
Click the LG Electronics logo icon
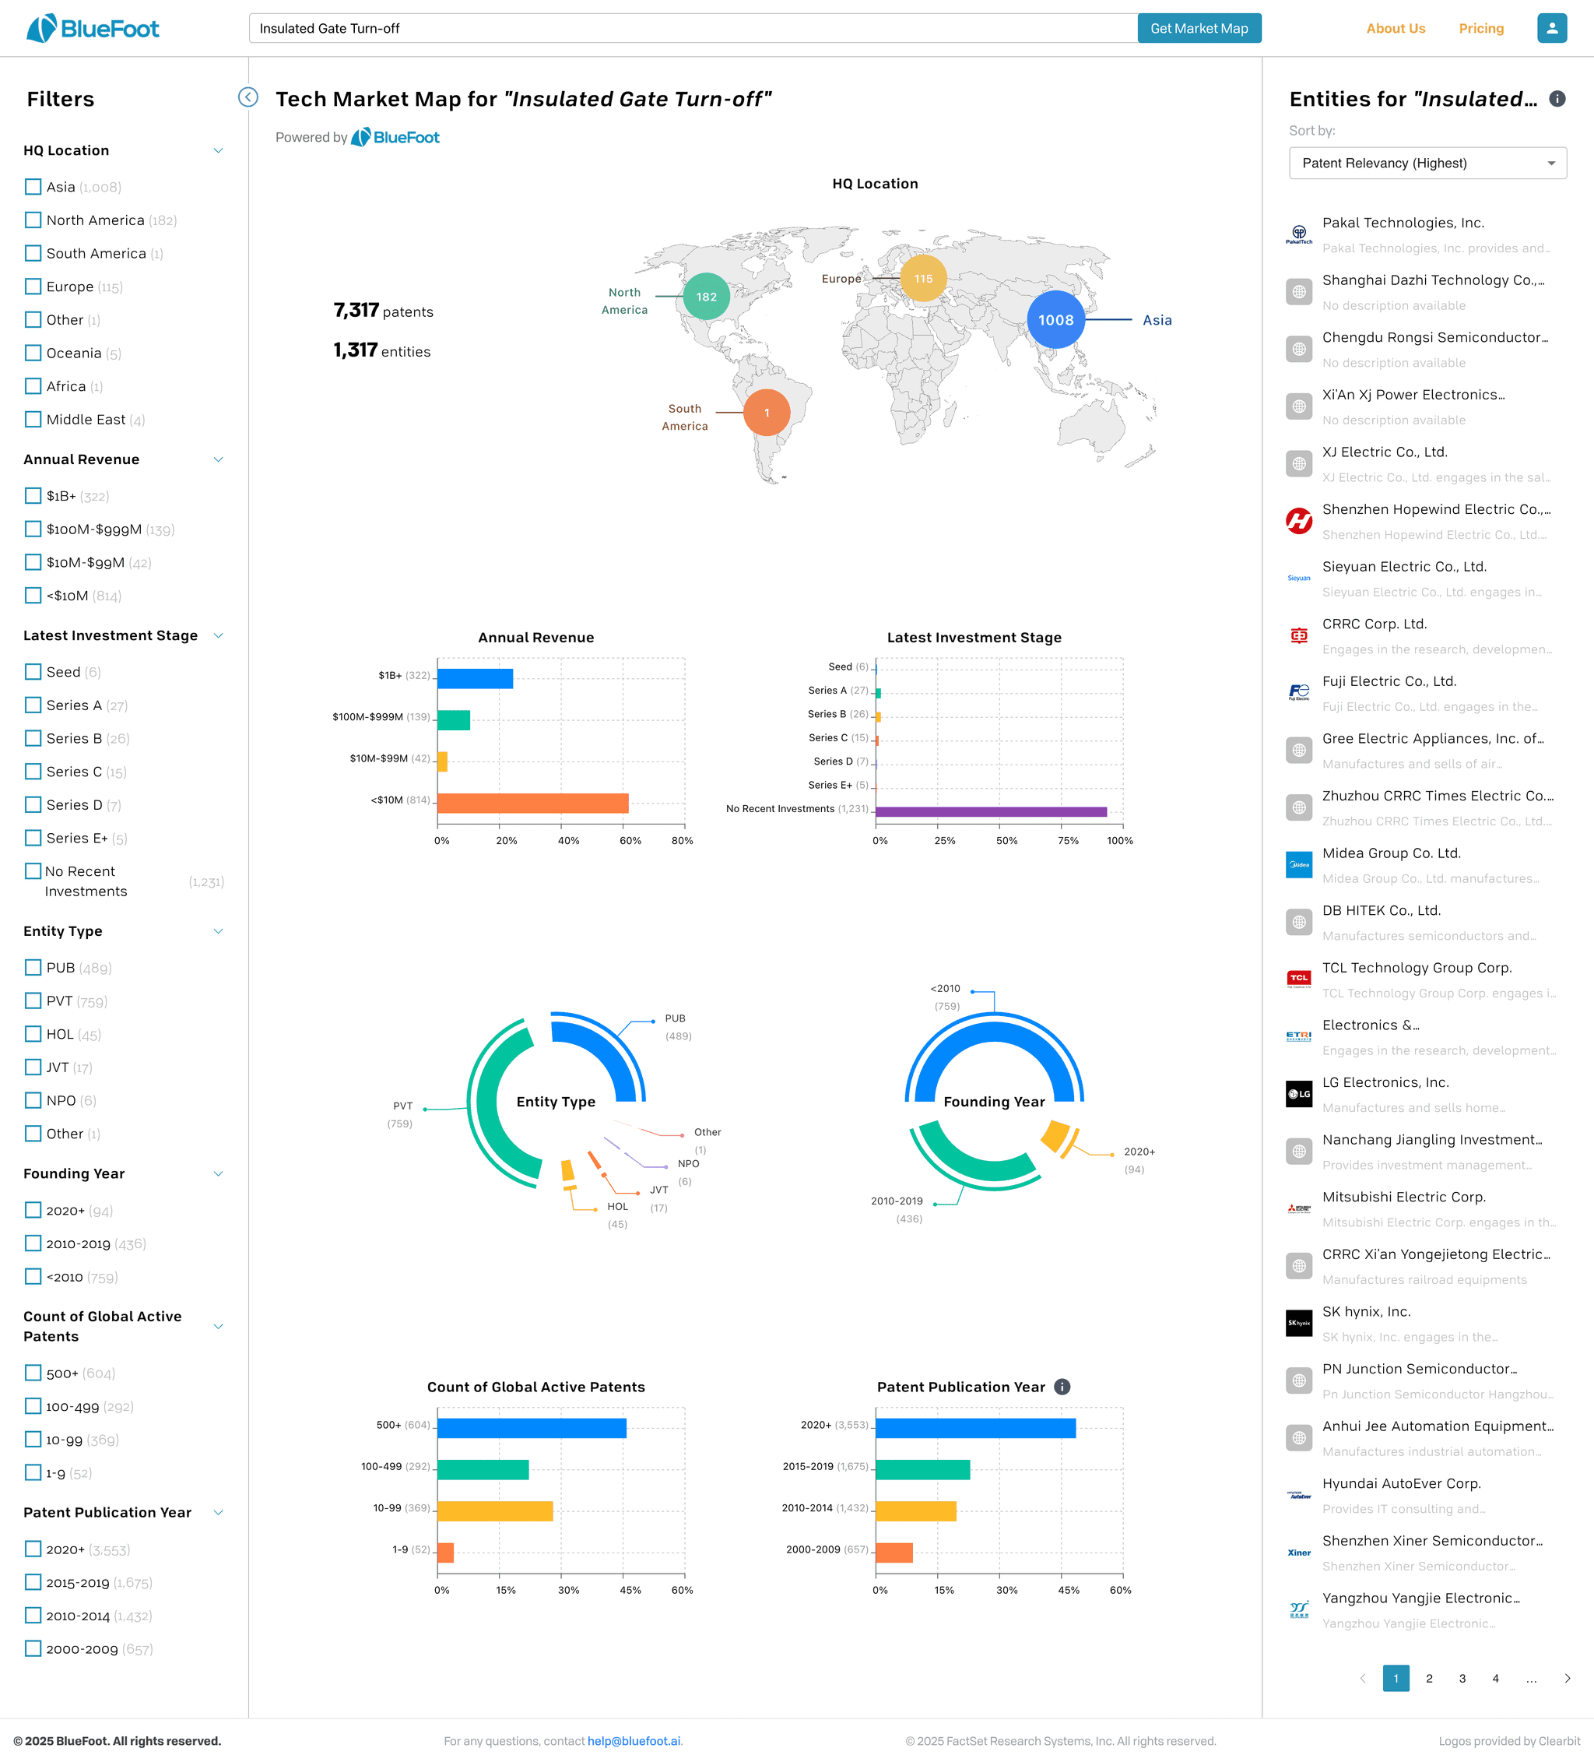pyautogui.click(x=1298, y=1094)
